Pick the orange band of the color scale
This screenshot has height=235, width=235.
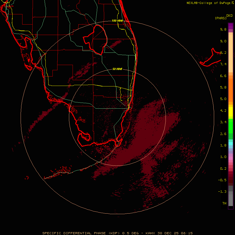(231, 90)
